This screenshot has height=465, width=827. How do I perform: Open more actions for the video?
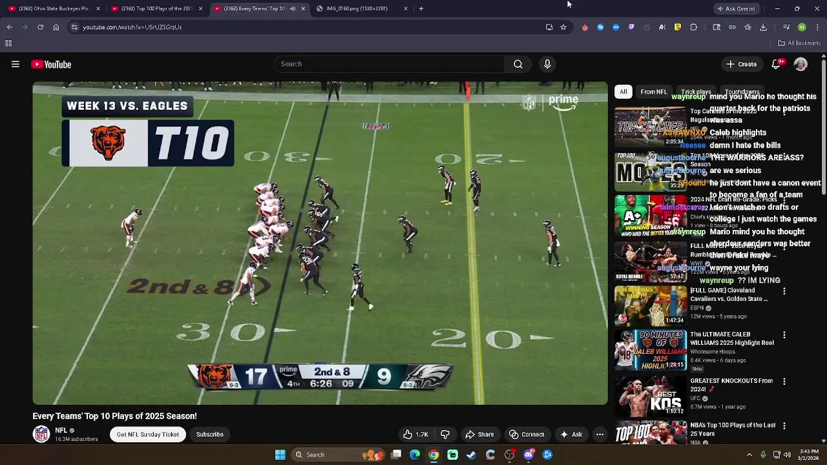600,435
